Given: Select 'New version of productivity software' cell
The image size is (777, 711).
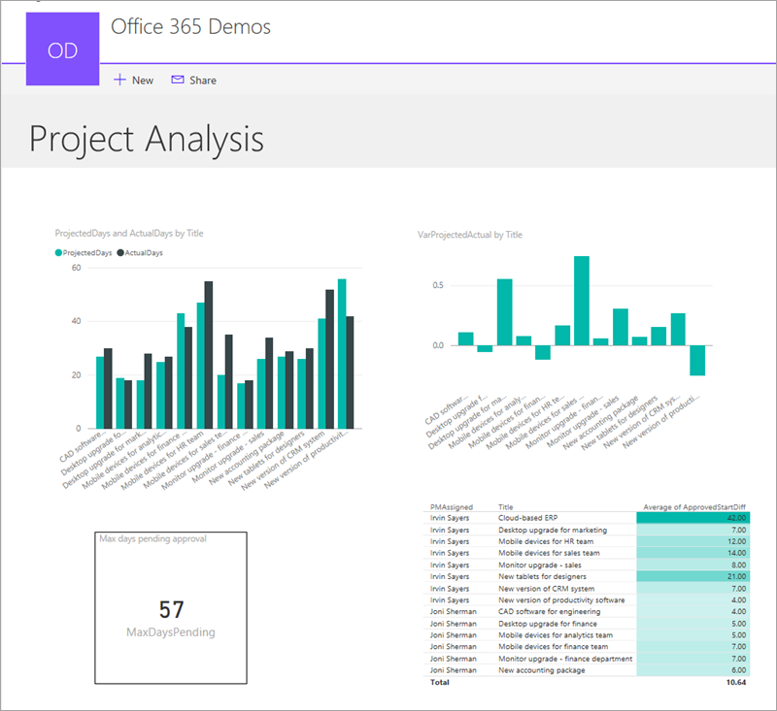Looking at the screenshot, I should pyautogui.click(x=561, y=600).
